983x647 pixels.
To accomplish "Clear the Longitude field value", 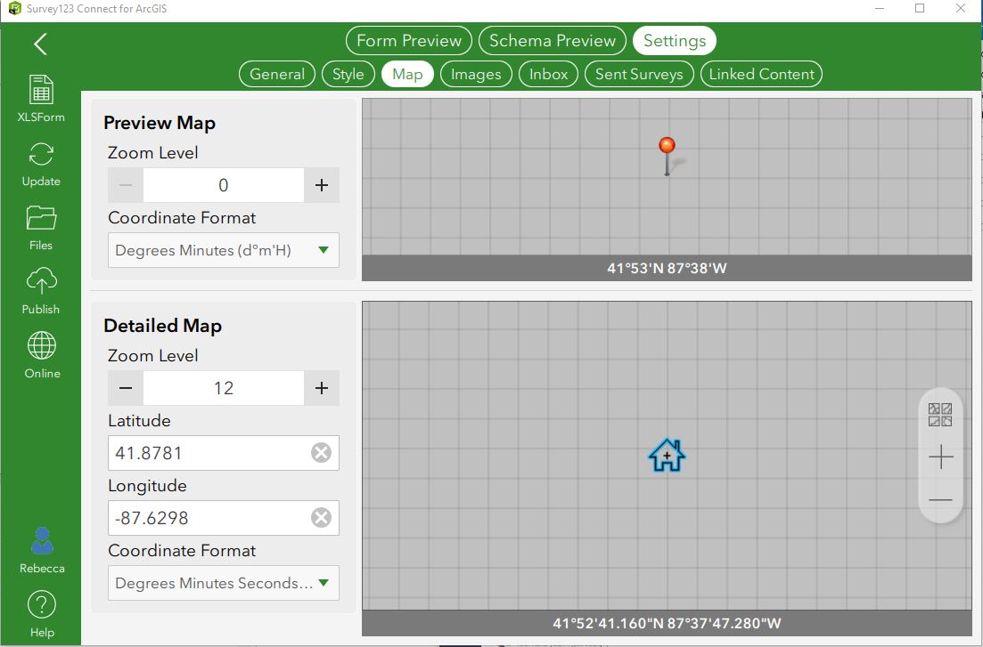I will [x=321, y=517].
